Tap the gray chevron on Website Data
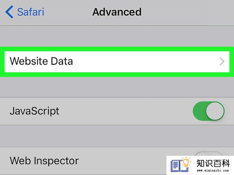 (x=222, y=61)
